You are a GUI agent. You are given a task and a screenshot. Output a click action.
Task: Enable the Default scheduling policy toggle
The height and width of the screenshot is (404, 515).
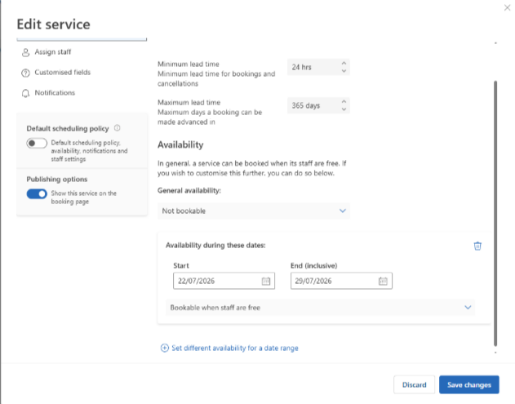[x=37, y=143]
